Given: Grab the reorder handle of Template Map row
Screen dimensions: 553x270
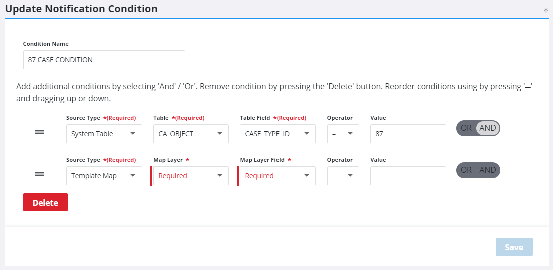Looking at the screenshot, I should 39,174.
